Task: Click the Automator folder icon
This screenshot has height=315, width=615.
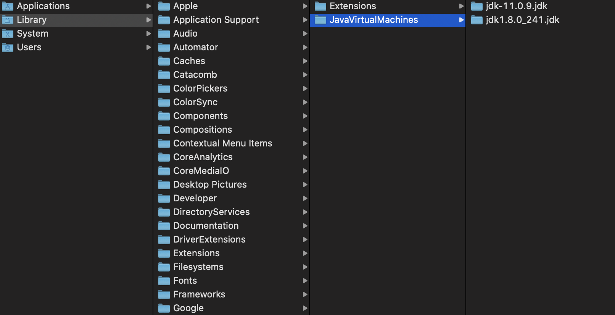Action: coord(164,47)
